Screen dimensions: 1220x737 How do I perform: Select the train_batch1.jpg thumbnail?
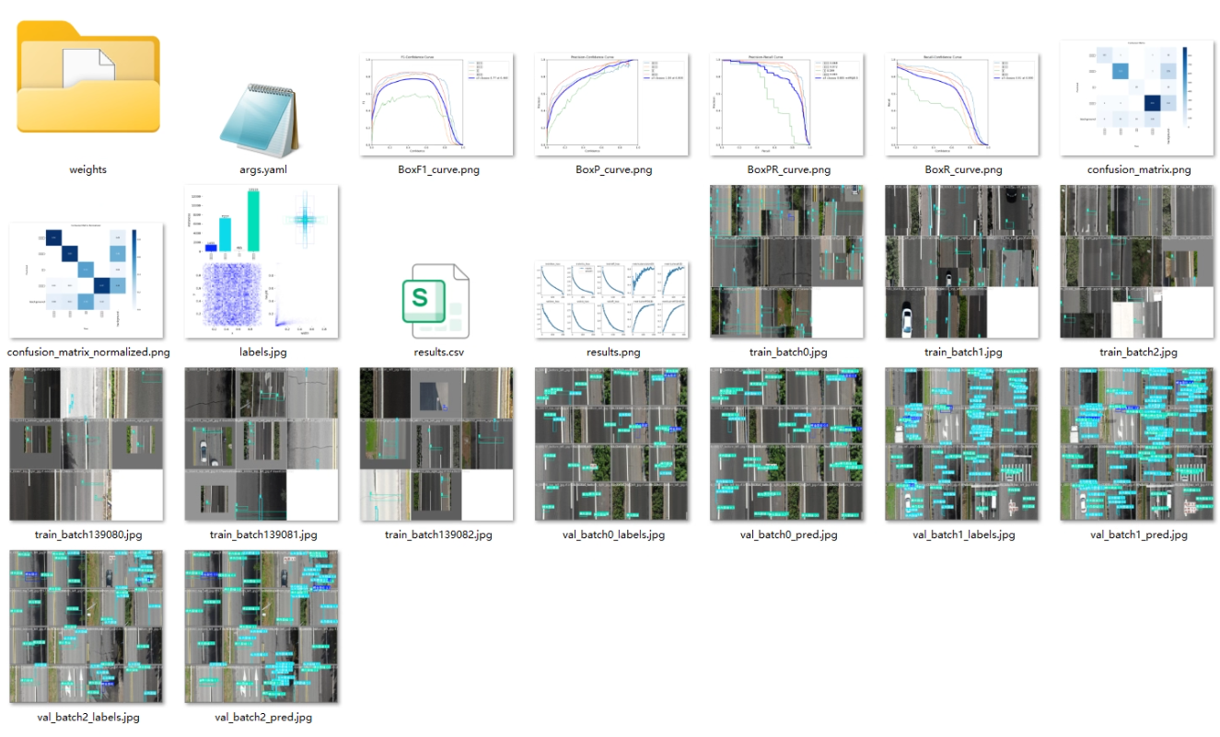coord(962,261)
